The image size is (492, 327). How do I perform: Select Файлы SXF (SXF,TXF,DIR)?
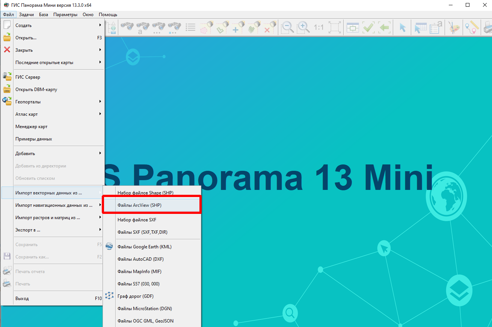point(152,232)
